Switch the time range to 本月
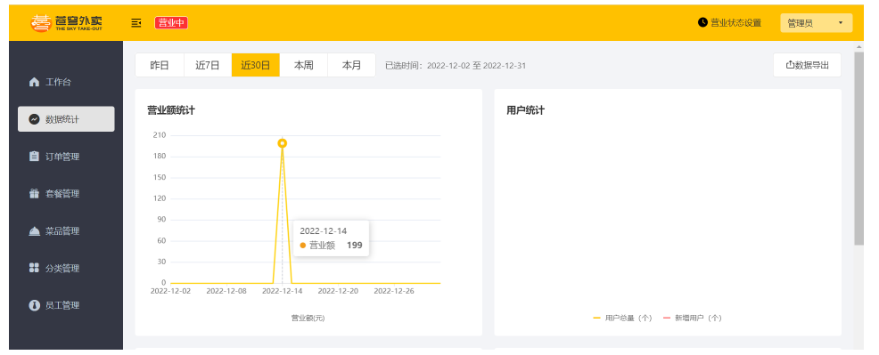Image resolution: width=879 pixels, height=355 pixels. click(x=351, y=66)
